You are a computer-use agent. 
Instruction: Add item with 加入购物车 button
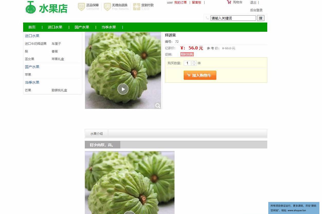(200, 75)
